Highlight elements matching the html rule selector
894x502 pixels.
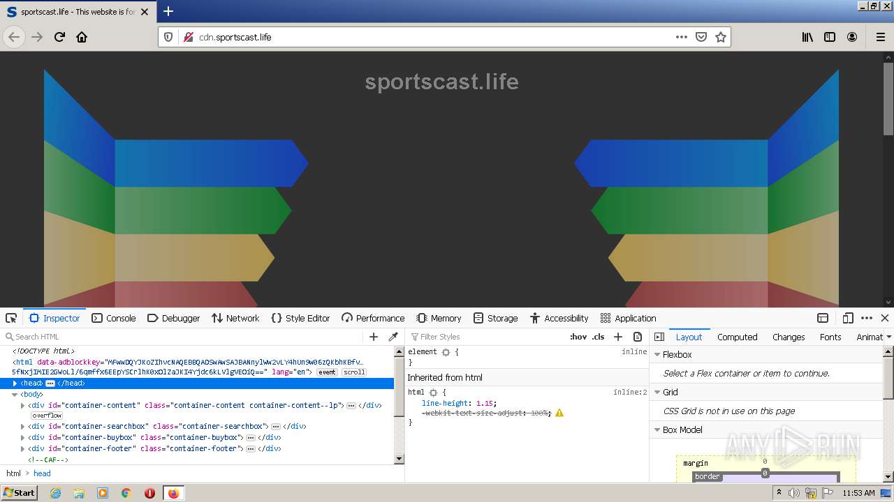[433, 393]
